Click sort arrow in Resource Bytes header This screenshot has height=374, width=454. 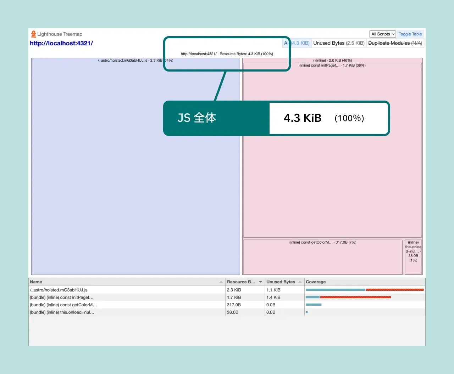pyautogui.click(x=260, y=282)
